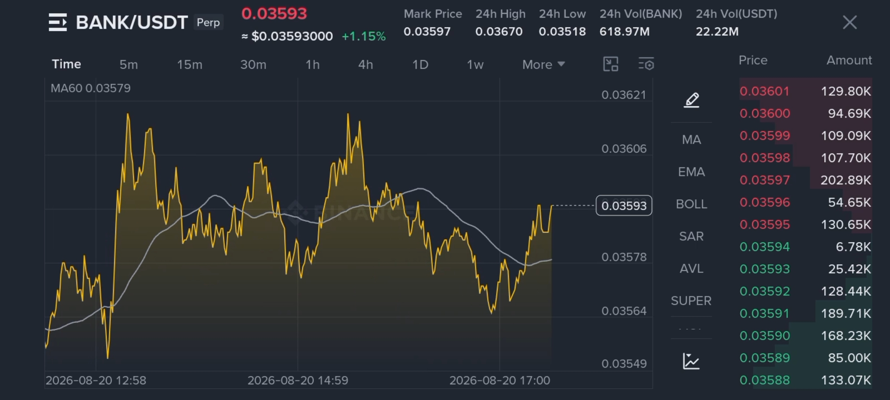
Task: Tap the Perp contract label
Action: click(208, 23)
